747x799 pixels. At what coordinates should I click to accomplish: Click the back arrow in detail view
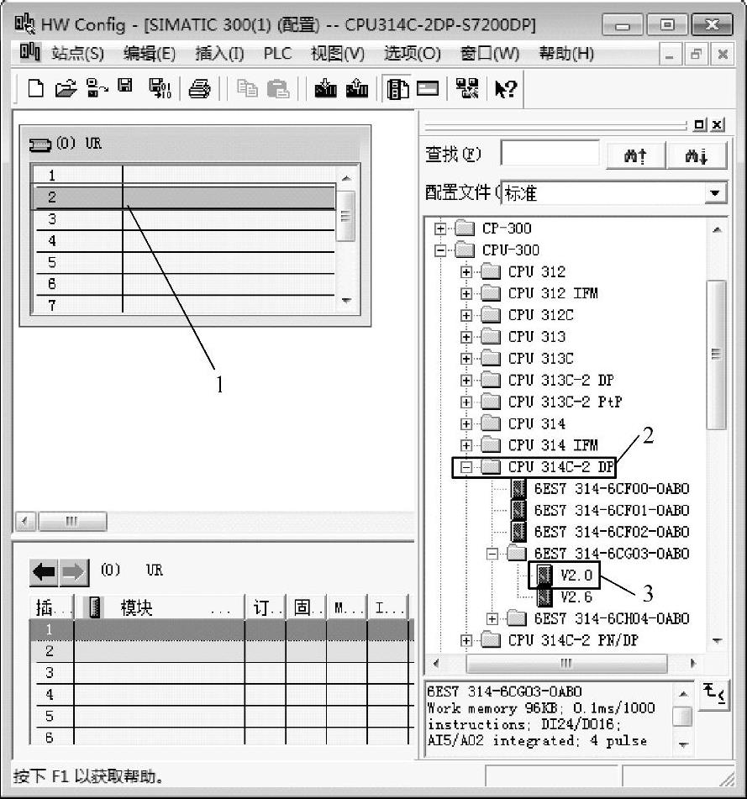pos(44,571)
